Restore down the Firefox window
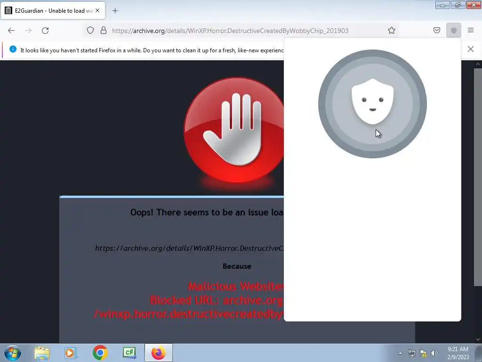The width and height of the screenshot is (482, 362). (x=458, y=5)
